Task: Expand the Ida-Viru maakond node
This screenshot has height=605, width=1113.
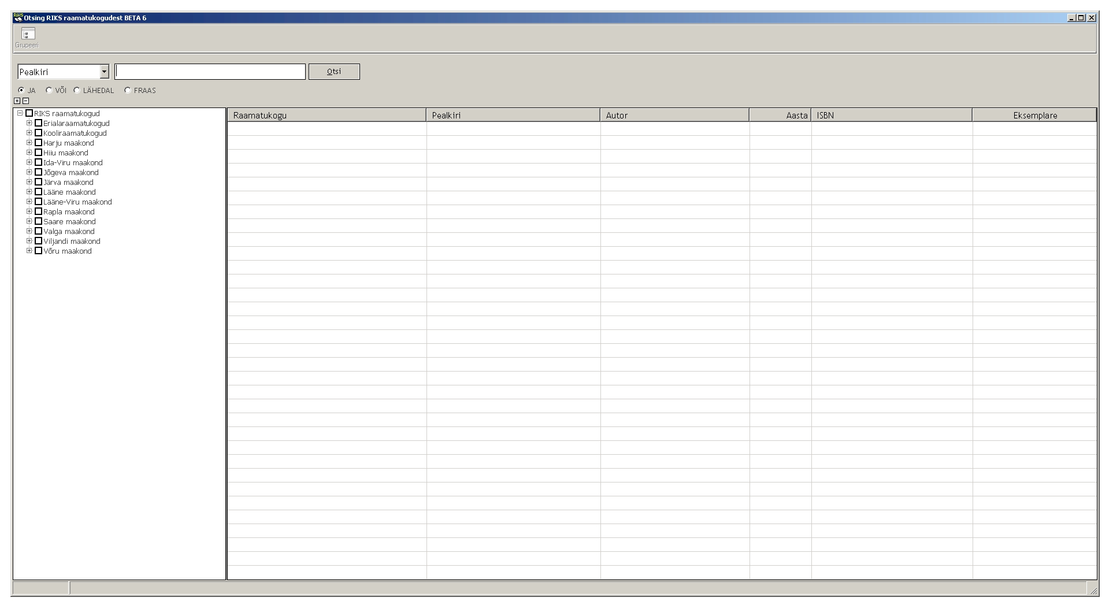Action: (x=29, y=162)
